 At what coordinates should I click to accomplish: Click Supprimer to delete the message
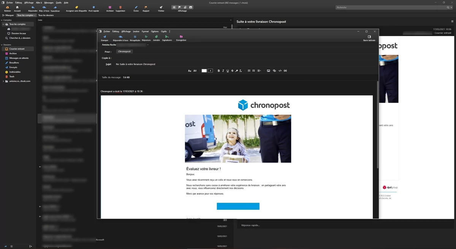pyautogui.click(x=120, y=9)
